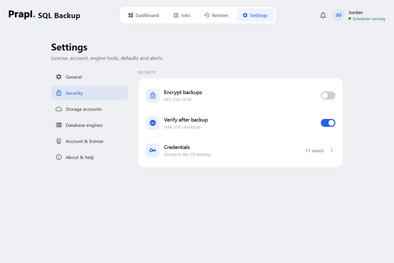This screenshot has height=263, width=394.
Task: Click the Database engines stack icon
Action: tap(59, 125)
